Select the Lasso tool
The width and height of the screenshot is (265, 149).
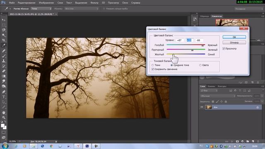[x=4, y=30]
